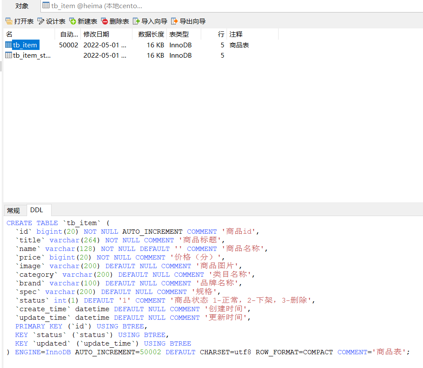Image resolution: width=423 pixels, height=368 pixels.
Task: Sort by the 数据长度 column header
Action: [x=150, y=34]
